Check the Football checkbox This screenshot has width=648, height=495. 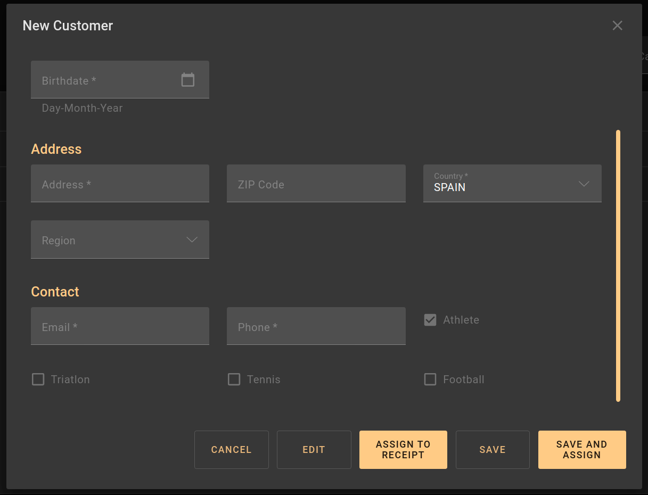[x=430, y=379]
